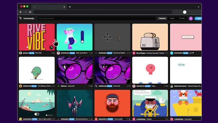Click the left arrow in directional pad preview

coord(104,37)
